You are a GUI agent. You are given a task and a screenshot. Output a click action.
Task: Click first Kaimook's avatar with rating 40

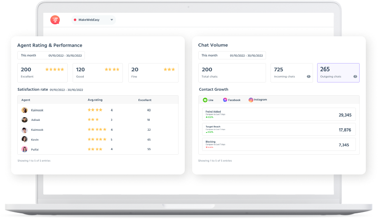(24, 110)
